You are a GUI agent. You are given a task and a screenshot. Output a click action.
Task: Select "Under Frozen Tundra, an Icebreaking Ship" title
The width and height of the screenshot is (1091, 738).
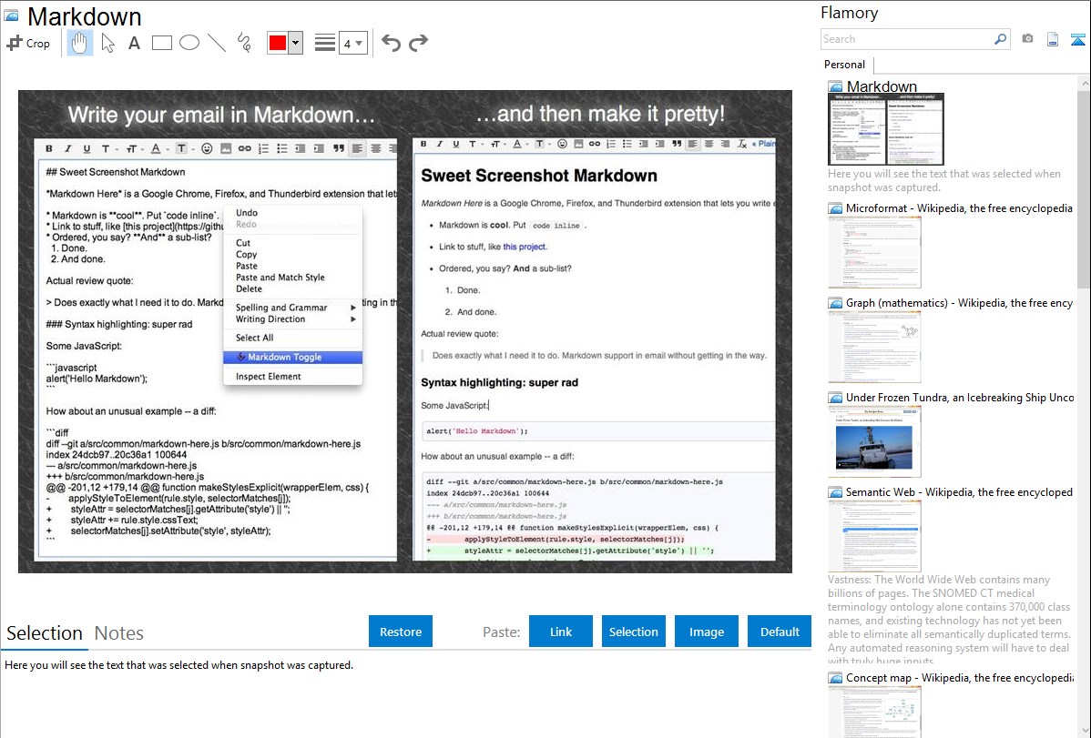960,398
